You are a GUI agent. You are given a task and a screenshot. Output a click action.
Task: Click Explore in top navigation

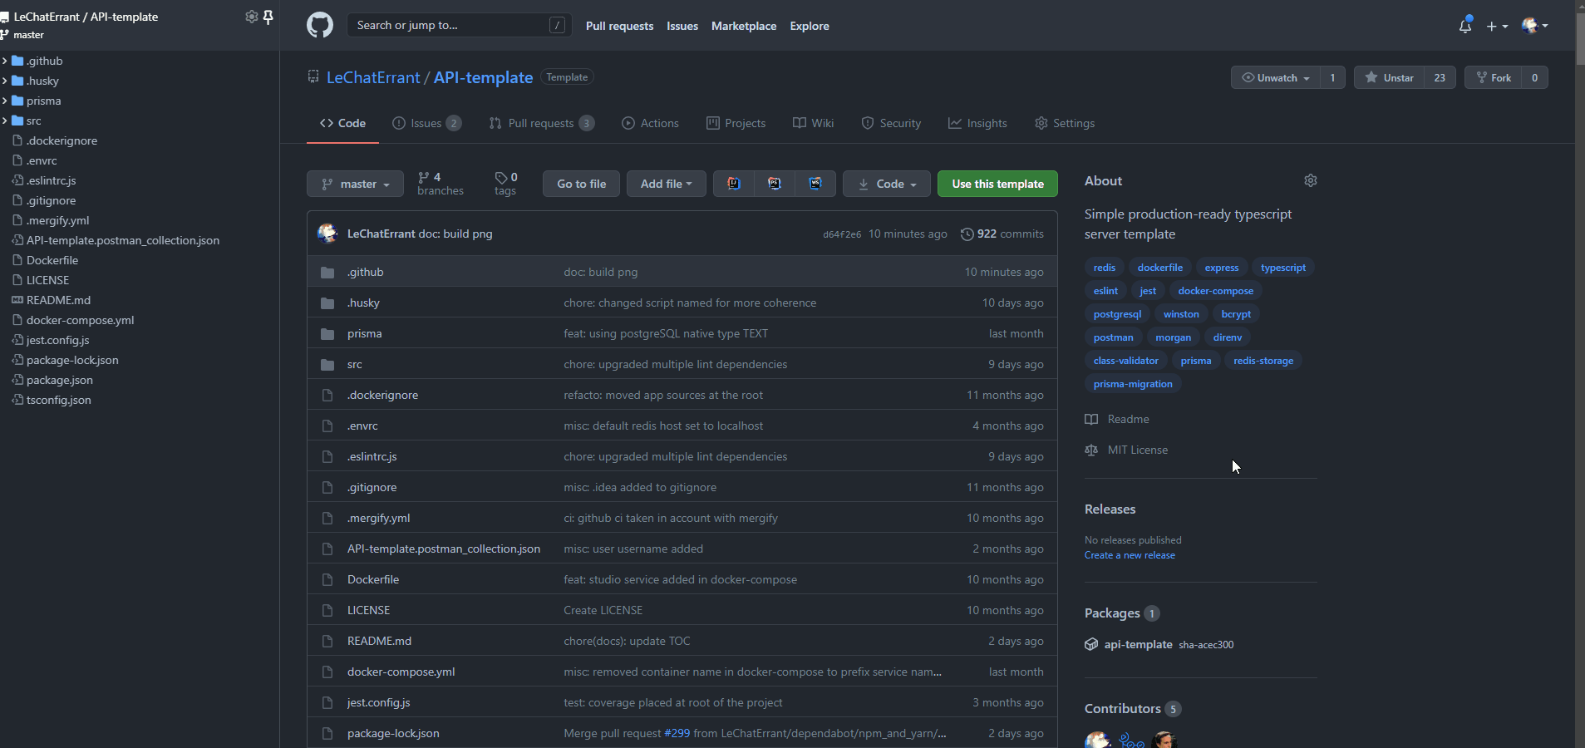[810, 26]
